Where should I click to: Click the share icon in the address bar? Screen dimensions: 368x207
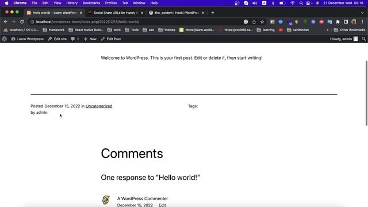tap(254, 22)
